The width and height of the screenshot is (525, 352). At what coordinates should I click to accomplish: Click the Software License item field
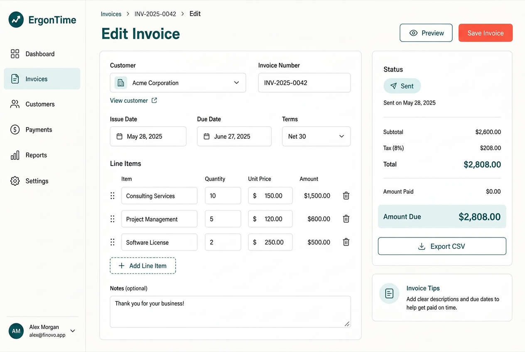[x=159, y=242]
